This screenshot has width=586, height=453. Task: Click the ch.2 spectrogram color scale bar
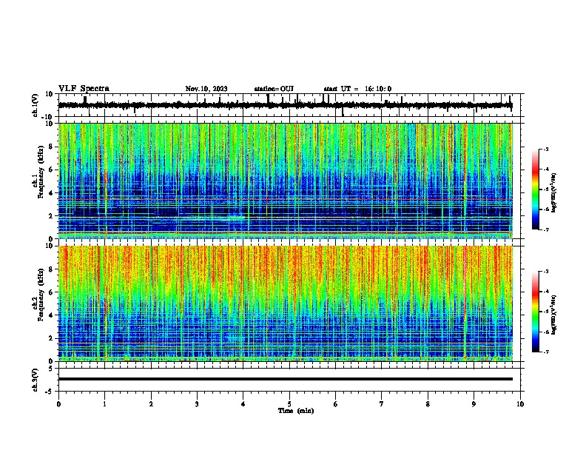pyautogui.click(x=536, y=312)
